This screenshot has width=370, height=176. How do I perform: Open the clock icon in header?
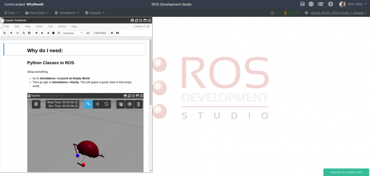330,4
